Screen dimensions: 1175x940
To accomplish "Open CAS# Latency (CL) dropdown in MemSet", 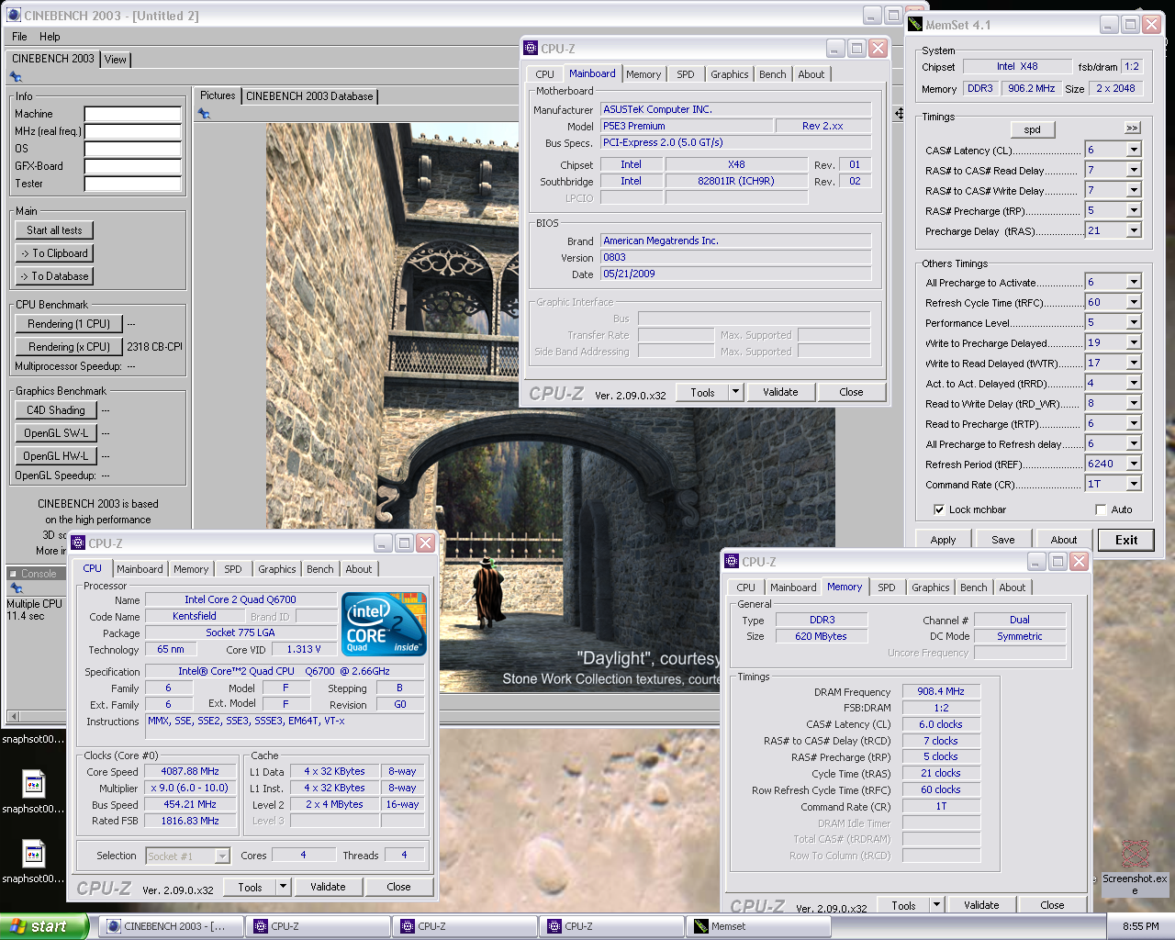I will coord(1134,150).
